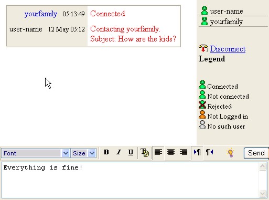The height and width of the screenshot is (200, 269).
Task: Click the Connected legend icon
Action: click(202, 85)
